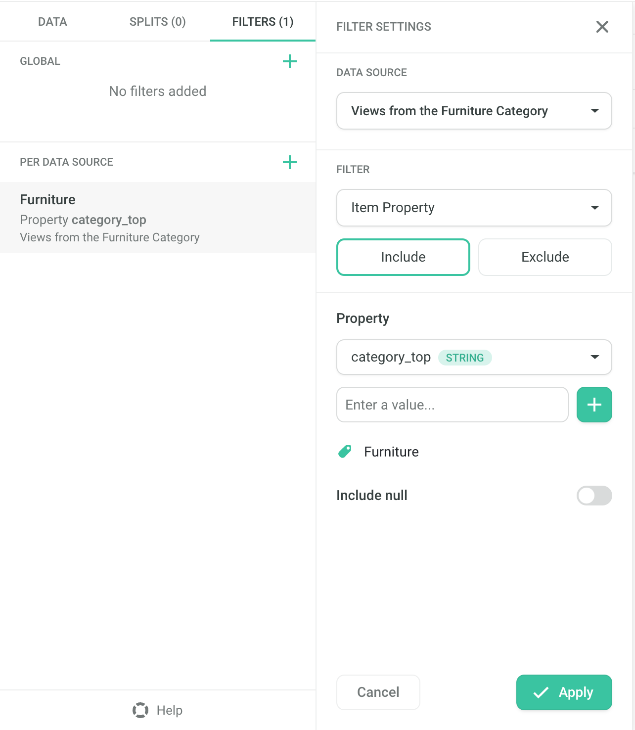
Task: Click the checkmark on Apply button
Action: [x=541, y=692]
